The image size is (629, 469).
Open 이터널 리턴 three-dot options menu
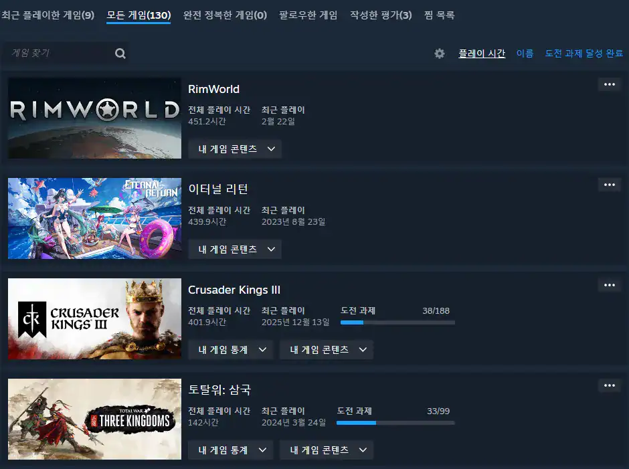(610, 185)
